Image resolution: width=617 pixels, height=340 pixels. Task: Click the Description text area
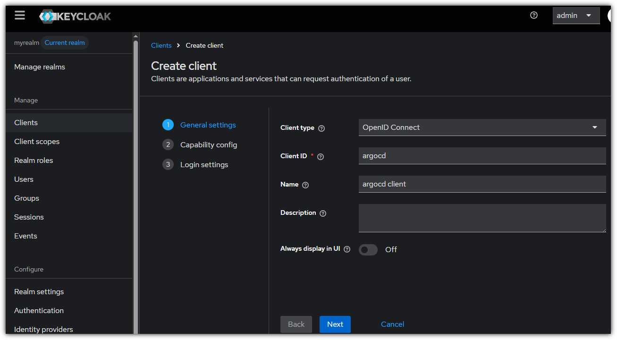click(482, 218)
